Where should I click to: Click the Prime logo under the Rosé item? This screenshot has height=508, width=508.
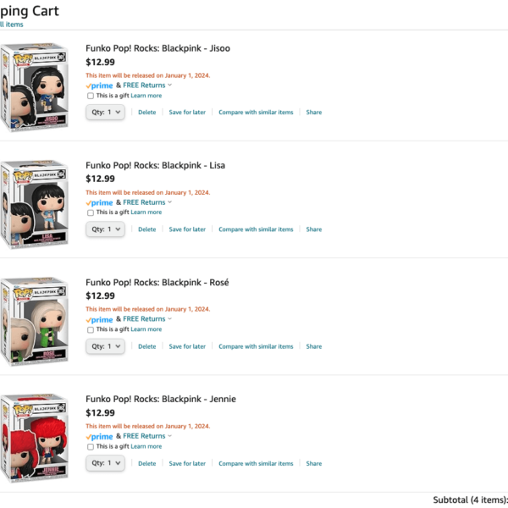pos(99,319)
